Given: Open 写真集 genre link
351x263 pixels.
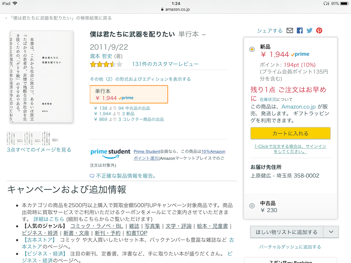Looking at the screenshot, I should pos(153,226).
